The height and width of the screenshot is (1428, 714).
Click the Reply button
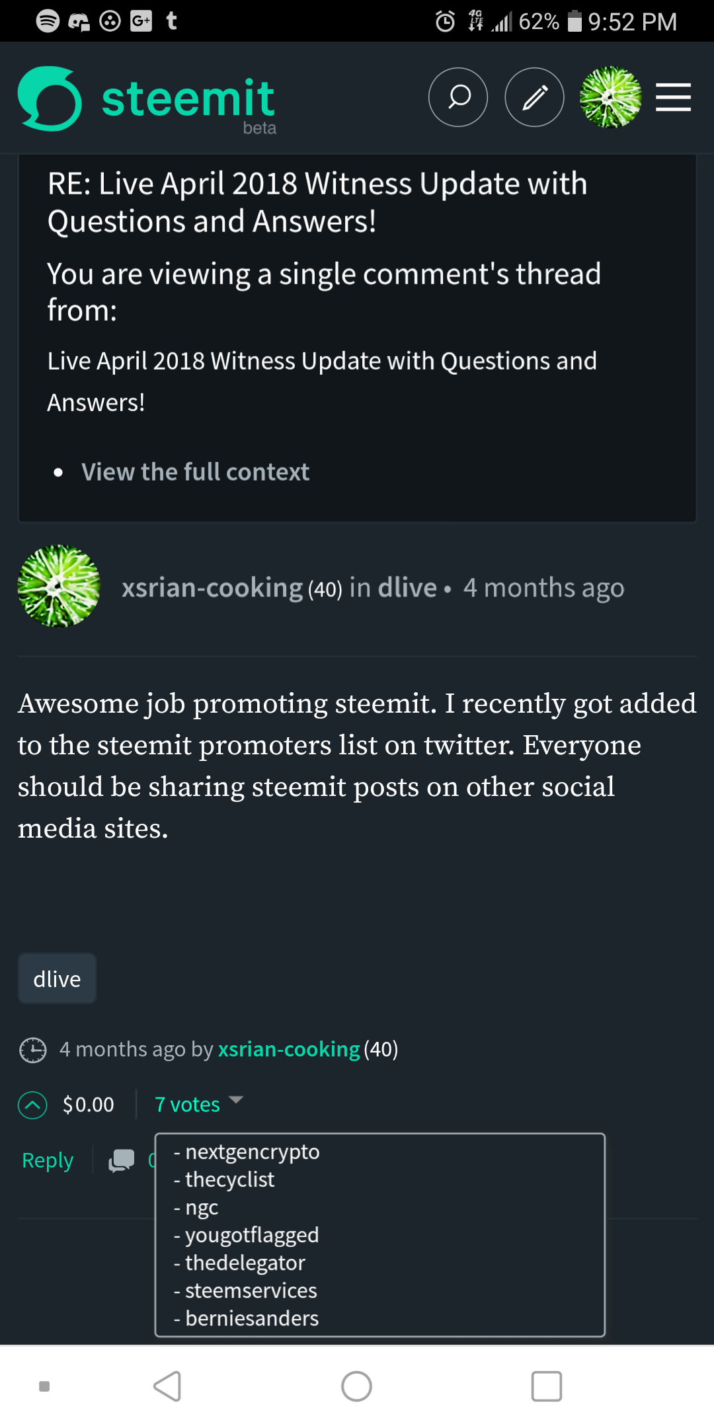pyautogui.click(x=46, y=1160)
